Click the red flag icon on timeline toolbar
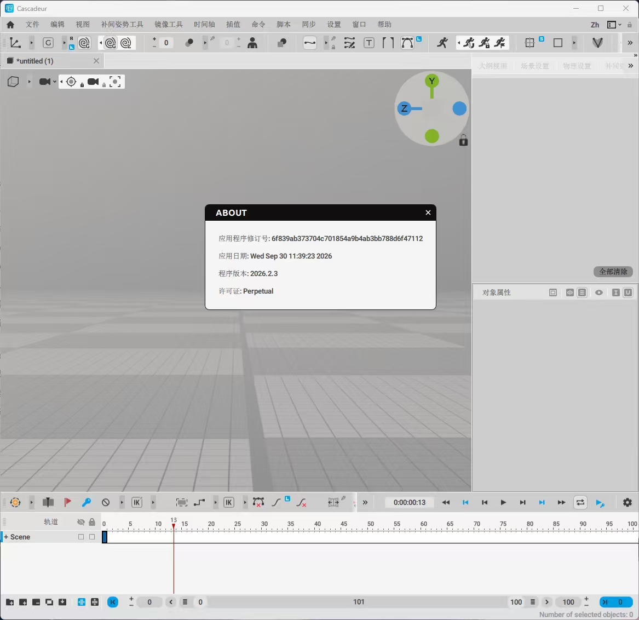The width and height of the screenshot is (639, 620). point(68,502)
